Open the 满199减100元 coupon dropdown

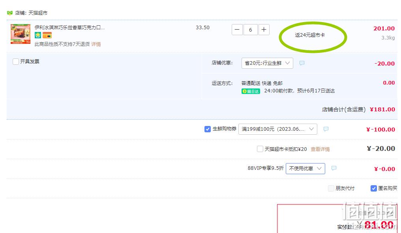pyautogui.click(x=278, y=129)
